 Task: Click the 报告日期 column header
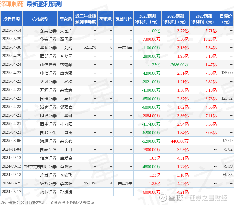(11, 19)
